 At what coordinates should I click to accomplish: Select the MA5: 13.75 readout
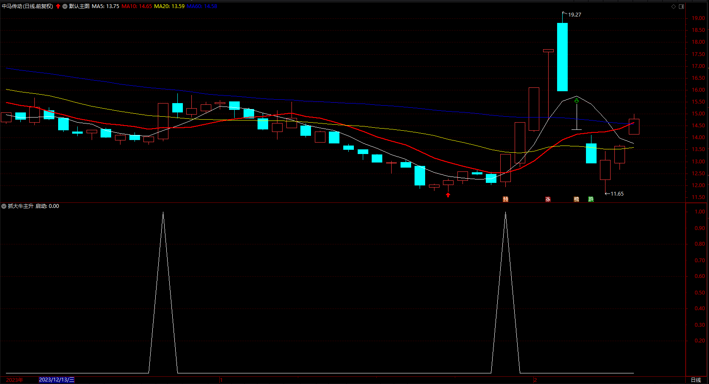(x=106, y=6)
